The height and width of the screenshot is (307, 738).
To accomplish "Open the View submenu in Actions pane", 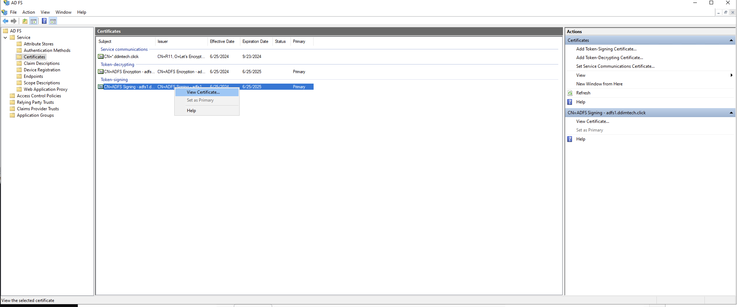I will click(650, 75).
